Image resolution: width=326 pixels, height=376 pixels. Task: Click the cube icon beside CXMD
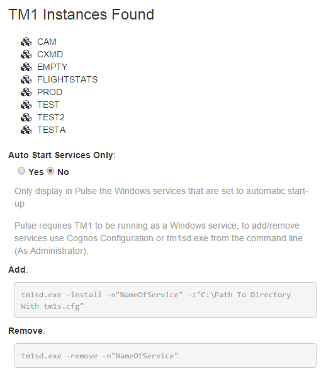tap(26, 54)
